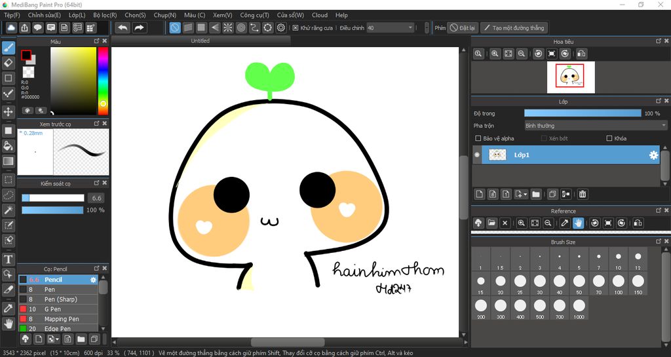Click the brush size value field 6.6
671x357 pixels.
tap(97, 198)
